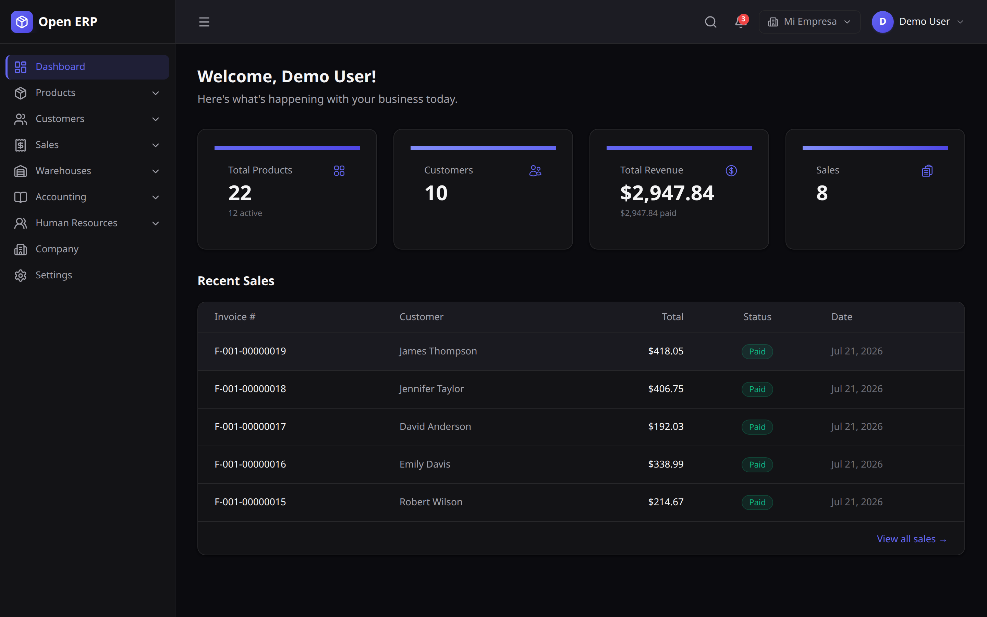Open invoice F-001-00000017
Image resolution: width=987 pixels, height=617 pixels.
pos(250,427)
